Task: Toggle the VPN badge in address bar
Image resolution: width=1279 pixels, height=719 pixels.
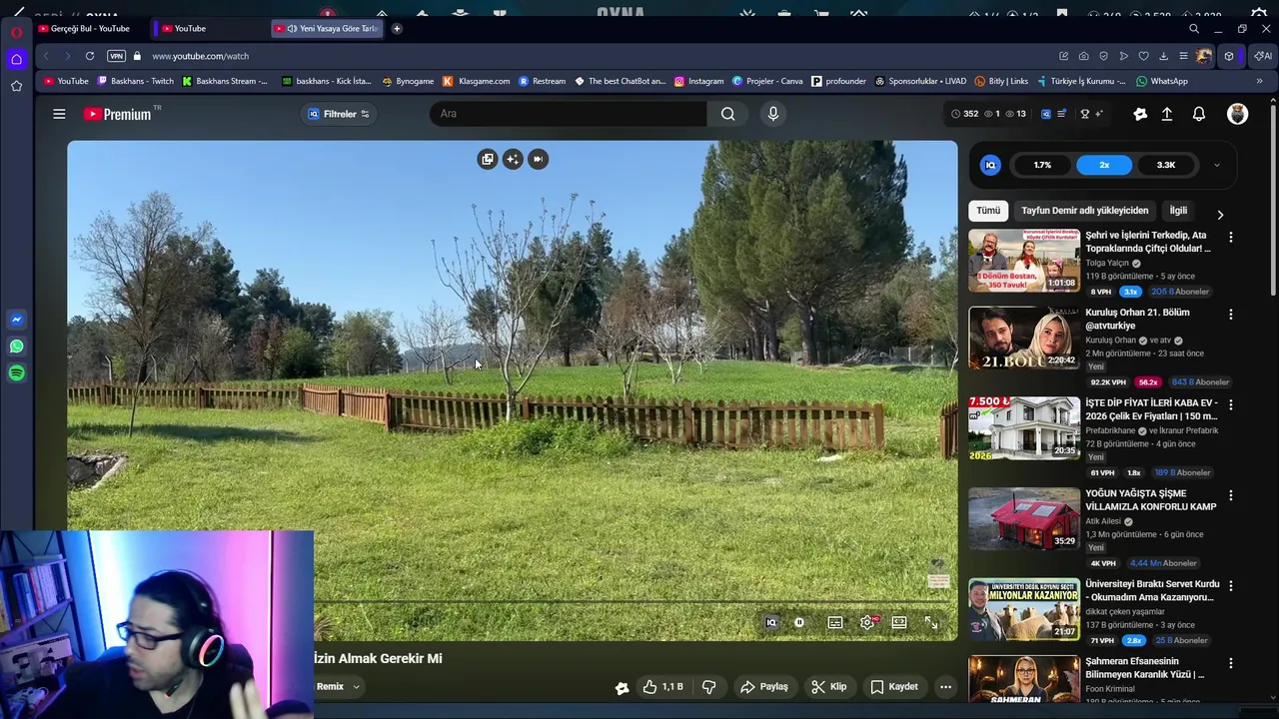Action: tap(117, 56)
